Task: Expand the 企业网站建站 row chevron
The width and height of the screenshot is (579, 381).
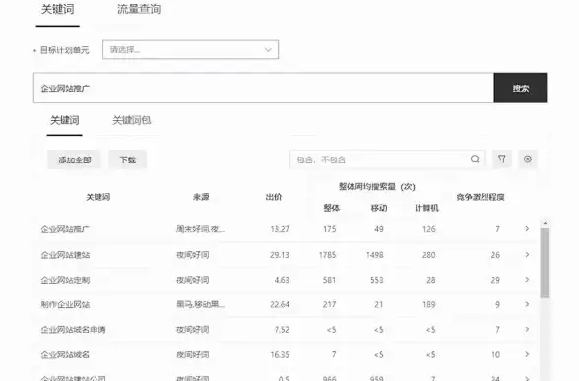Action: click(527, 255)
